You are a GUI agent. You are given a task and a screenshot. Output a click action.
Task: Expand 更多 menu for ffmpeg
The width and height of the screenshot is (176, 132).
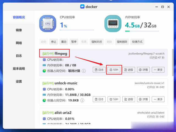click(158, 70)
